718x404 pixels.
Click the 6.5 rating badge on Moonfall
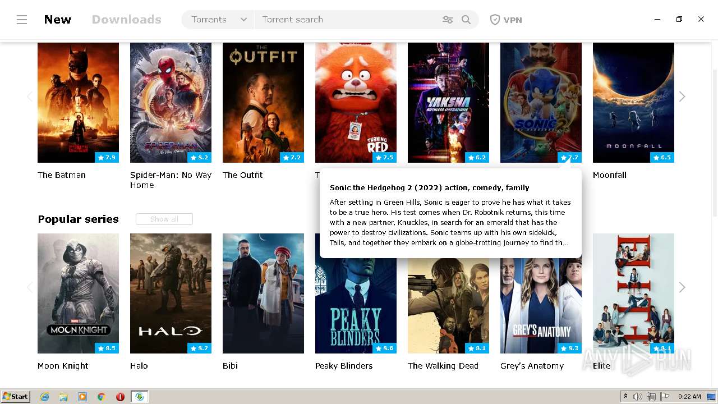[662, 158]
